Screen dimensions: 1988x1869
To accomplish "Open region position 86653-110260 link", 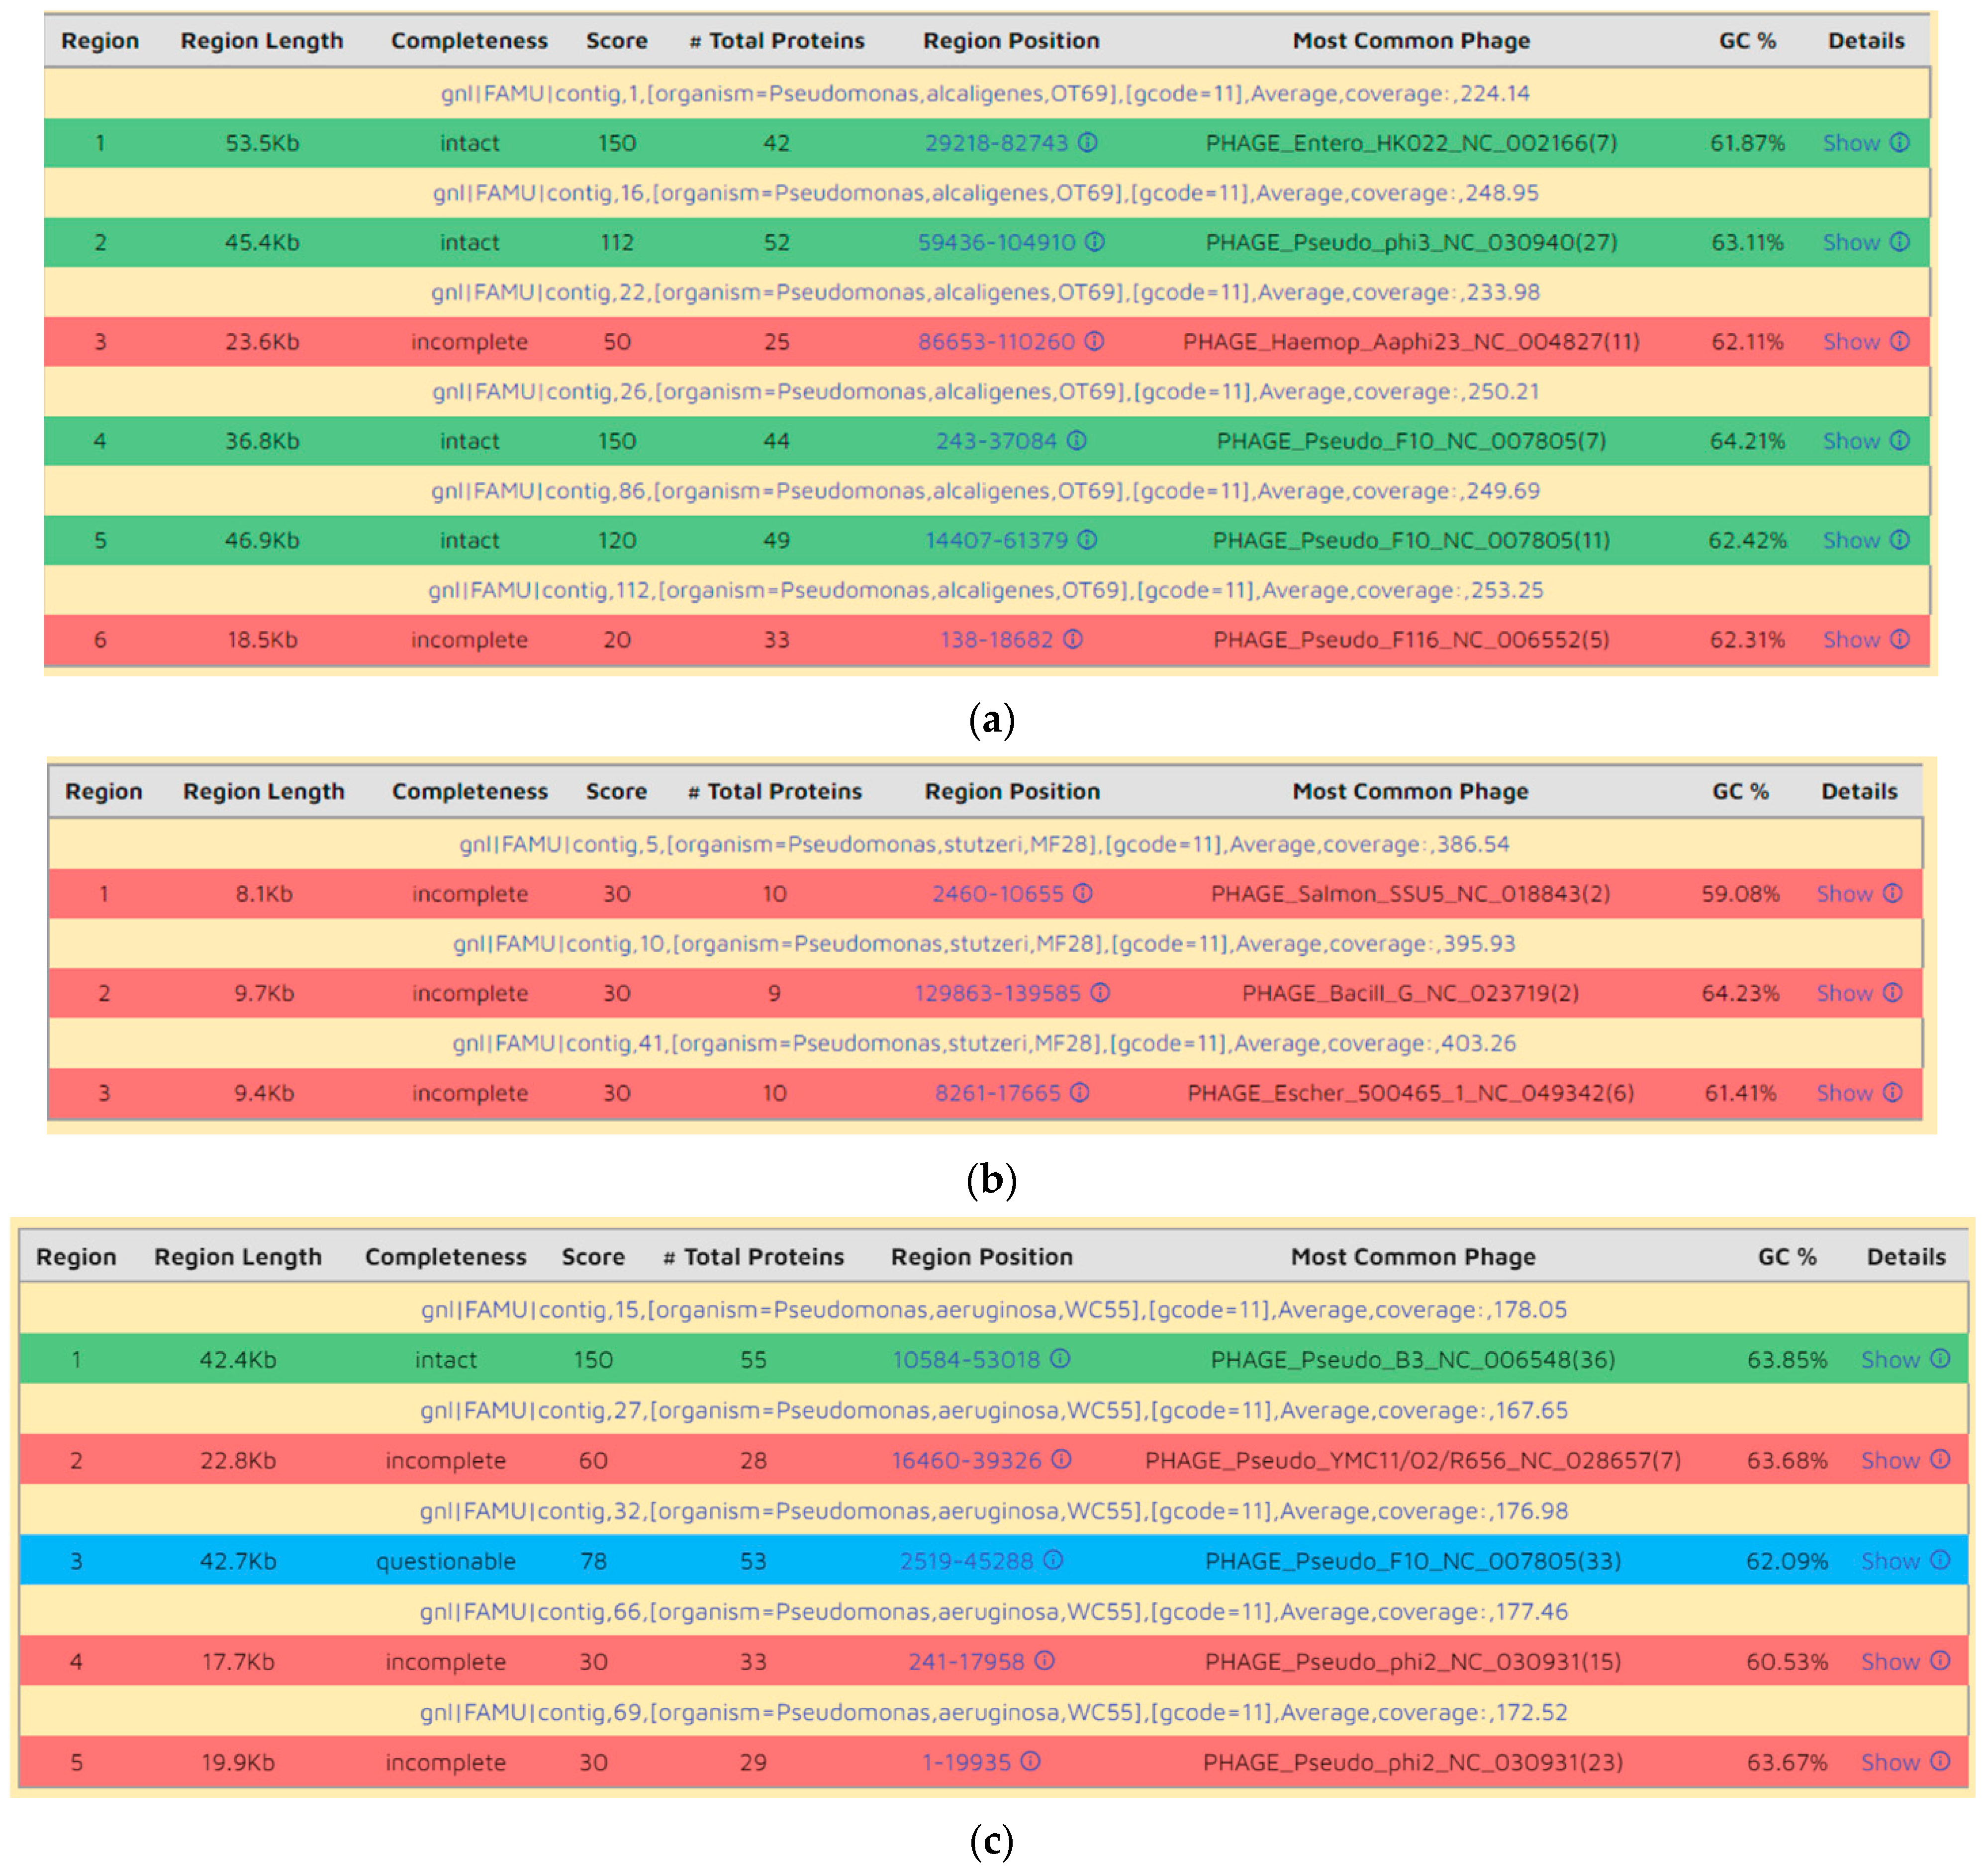I will point(996,342).
